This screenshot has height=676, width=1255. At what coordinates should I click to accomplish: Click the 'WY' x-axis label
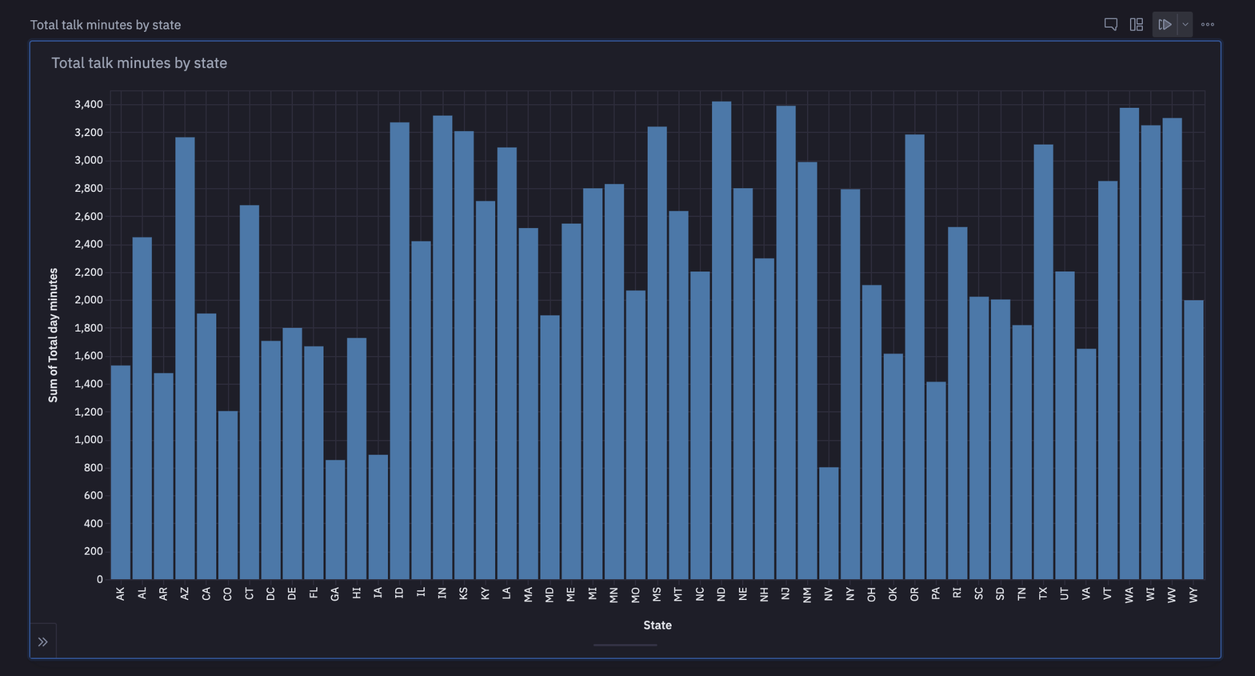pyautogui.click(x=1193, y=594)
